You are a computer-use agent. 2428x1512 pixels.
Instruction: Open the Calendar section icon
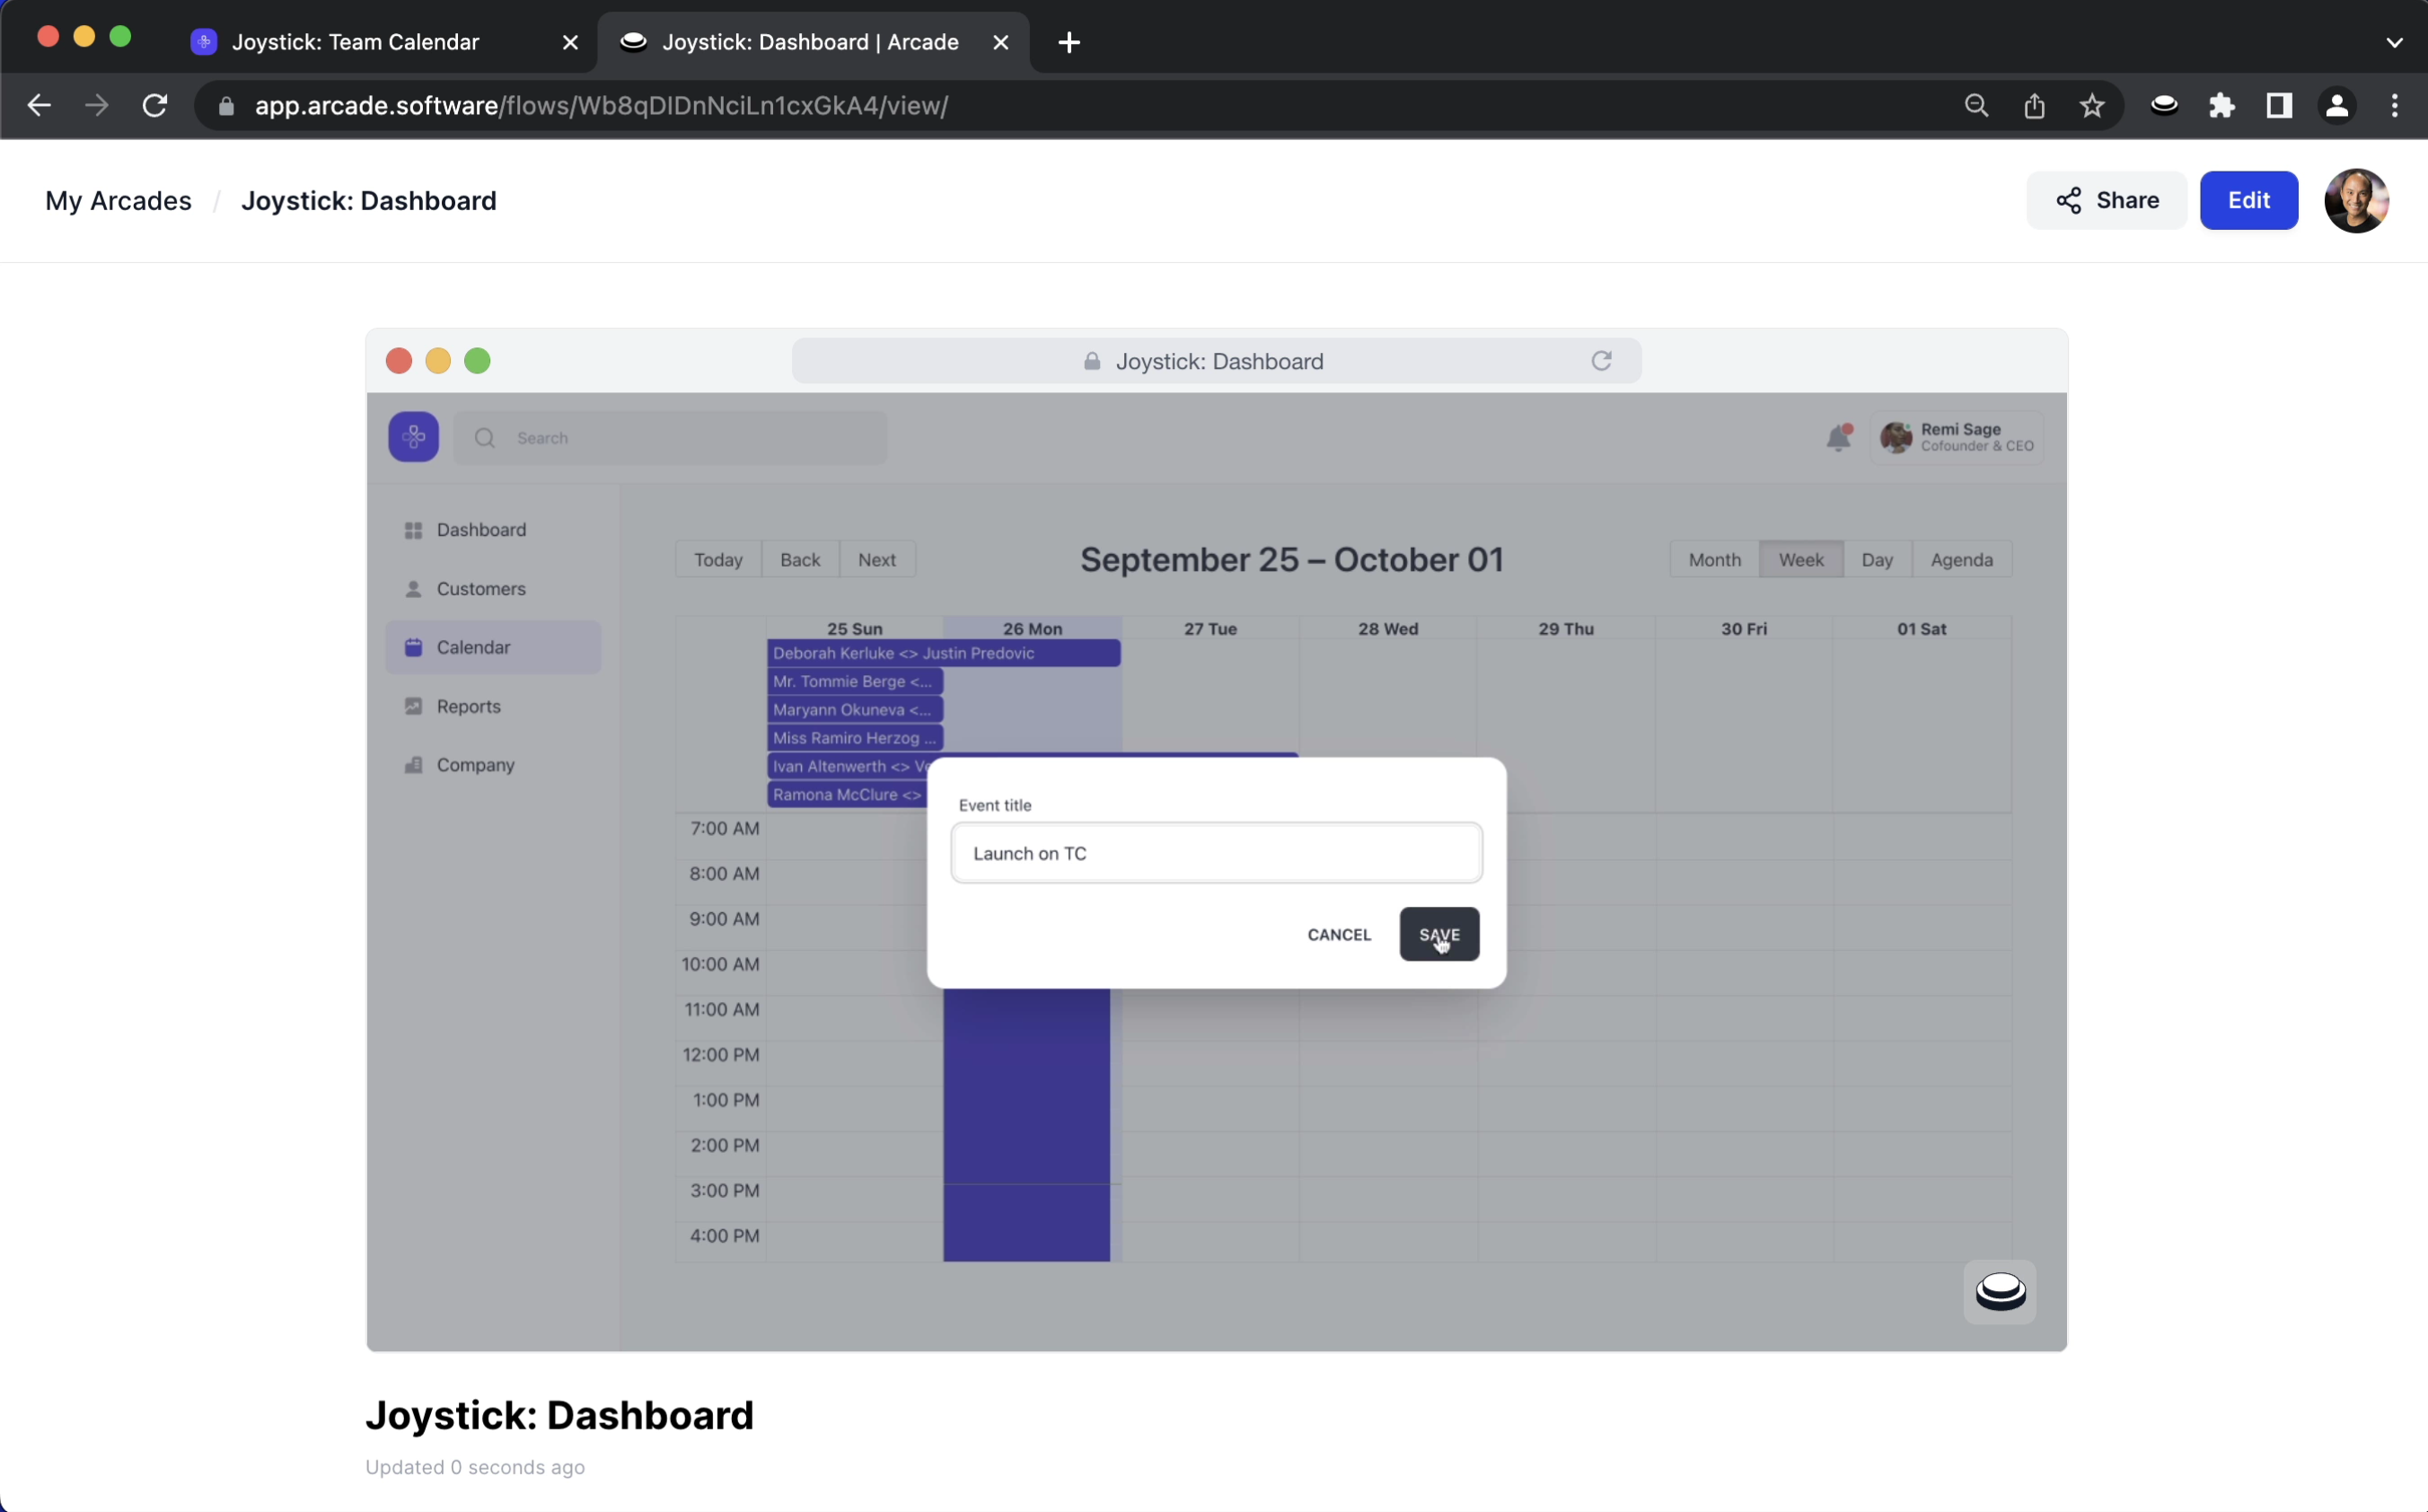click(413, 646)
